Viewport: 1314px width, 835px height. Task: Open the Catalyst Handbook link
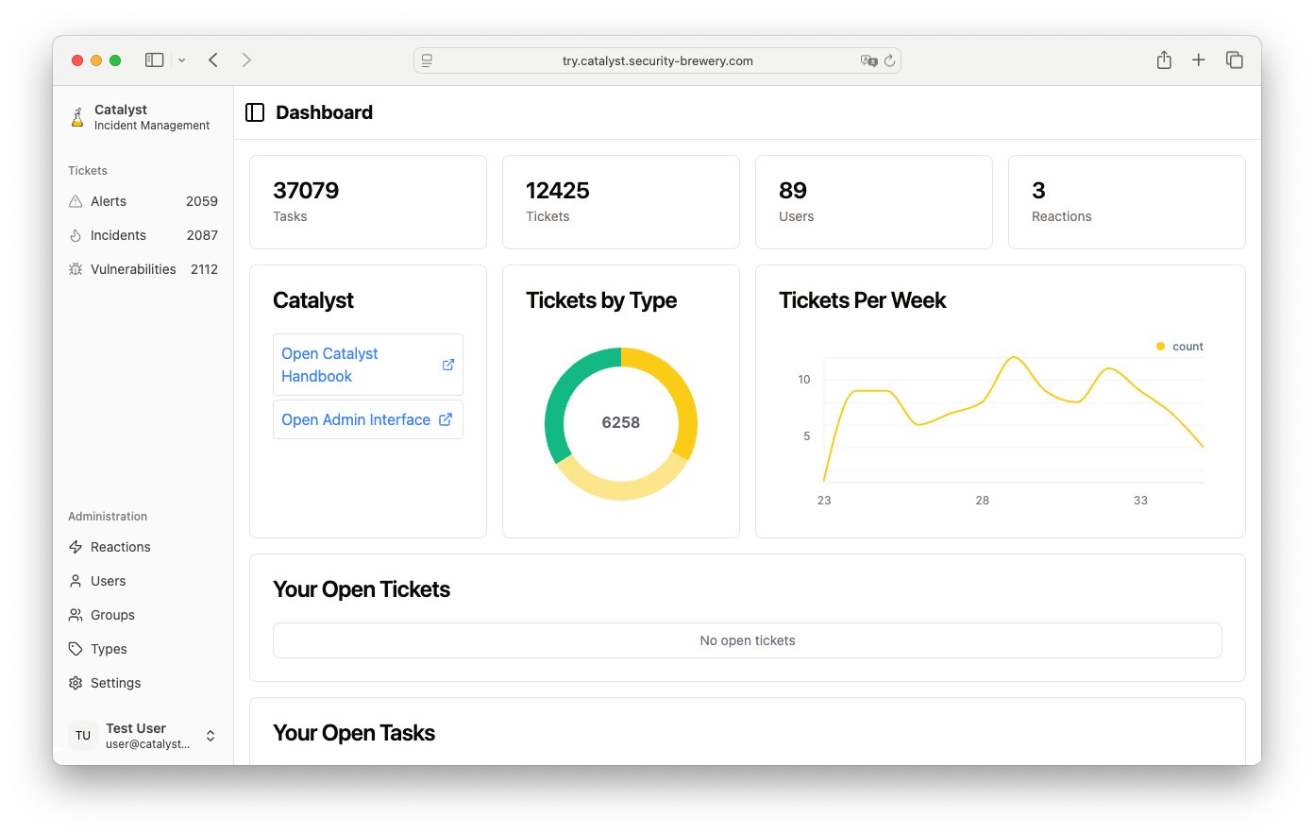(x=329, y=365)
